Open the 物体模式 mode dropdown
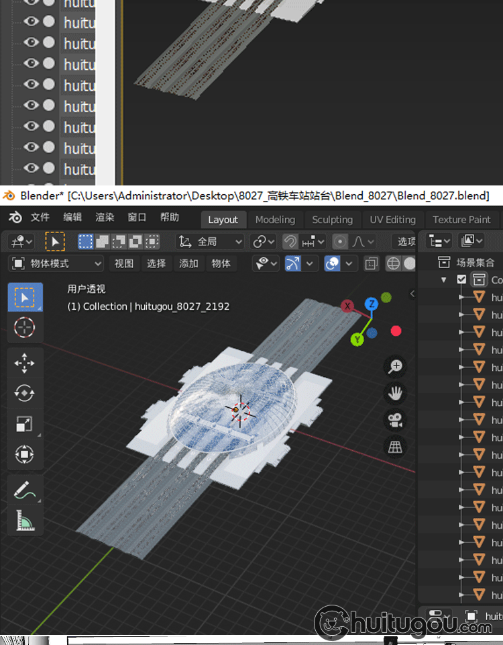Screen dimensions: 503x645 pos(57,263)
